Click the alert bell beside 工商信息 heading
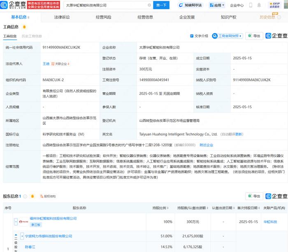 coord(24,27)
